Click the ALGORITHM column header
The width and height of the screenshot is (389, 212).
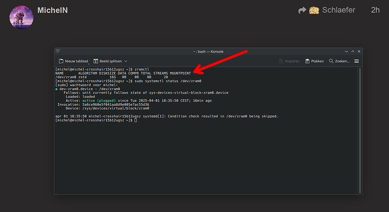click(x=87, y=73)
